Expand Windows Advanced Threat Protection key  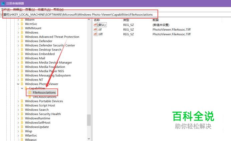pos(18,37)
